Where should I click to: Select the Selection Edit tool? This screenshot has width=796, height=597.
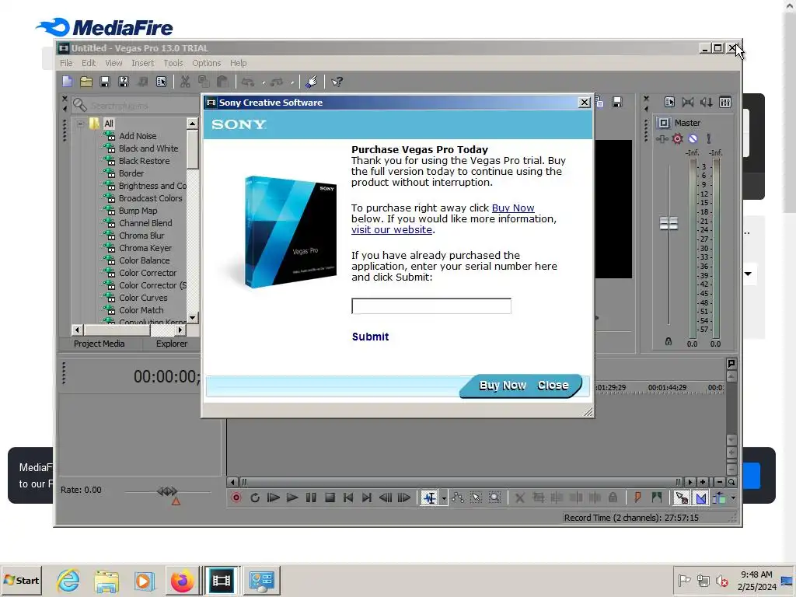(477, 498)
